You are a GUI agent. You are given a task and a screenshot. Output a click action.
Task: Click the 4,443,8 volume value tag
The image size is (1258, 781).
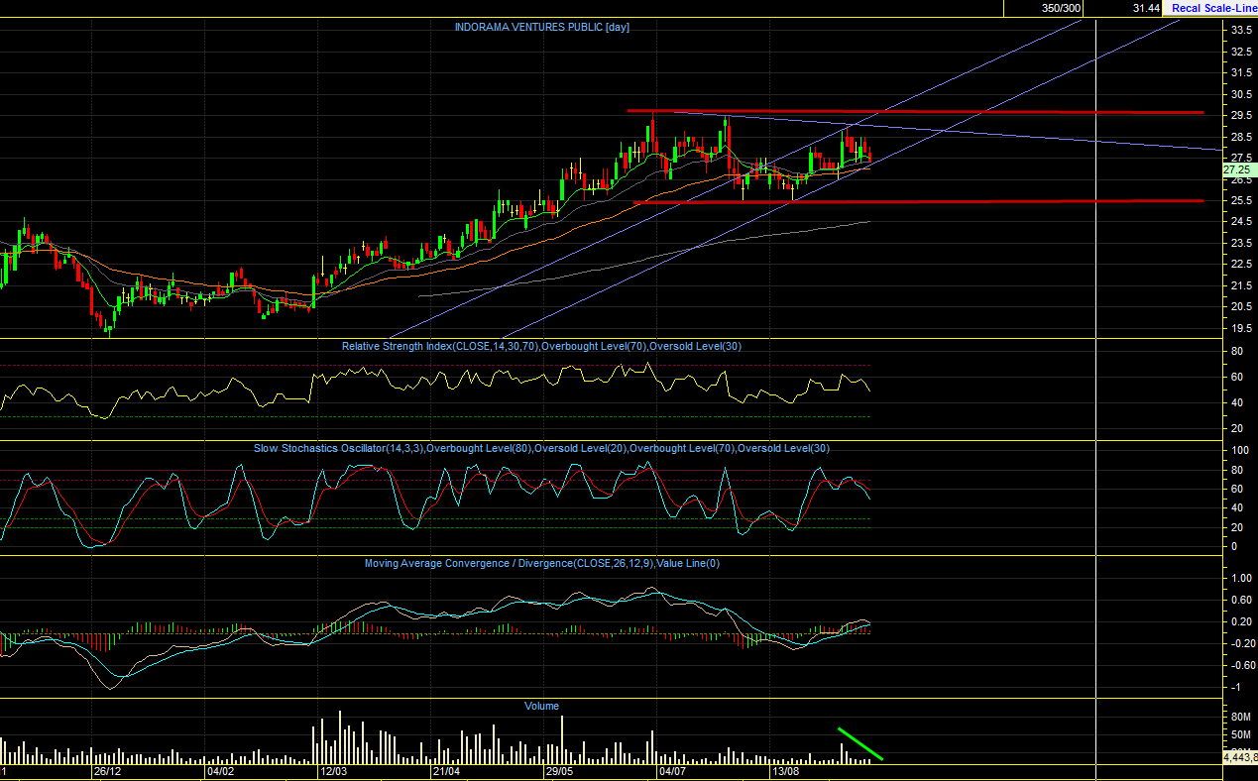(1240, 756)
